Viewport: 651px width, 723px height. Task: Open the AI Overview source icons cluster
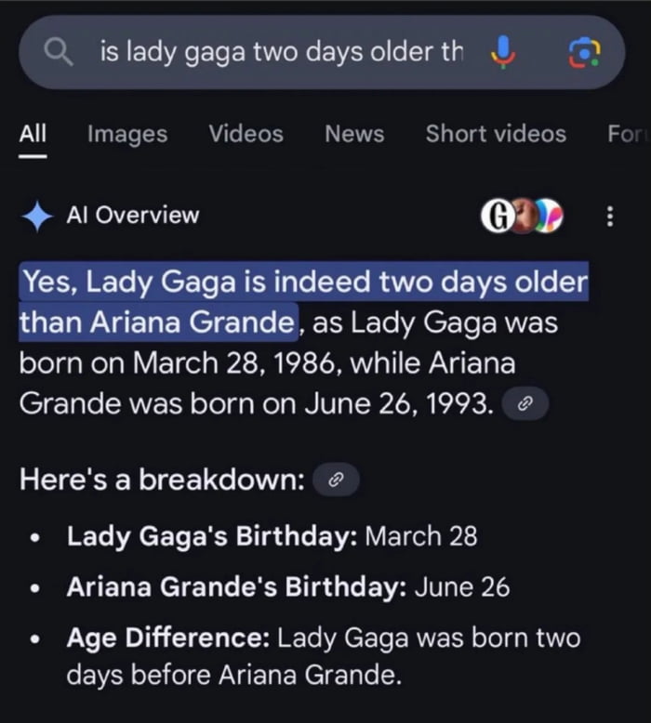click(x=522, y=216)
